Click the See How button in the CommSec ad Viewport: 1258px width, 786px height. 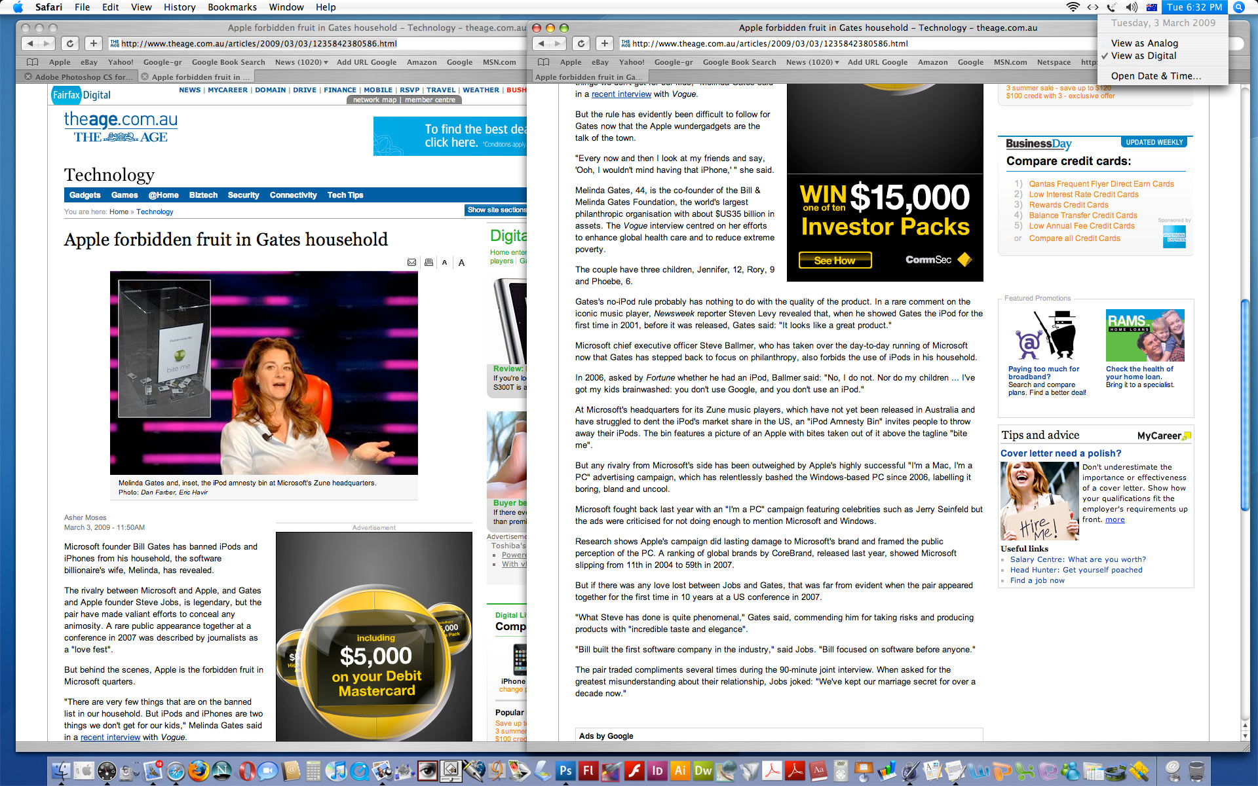tap(835, 261)
